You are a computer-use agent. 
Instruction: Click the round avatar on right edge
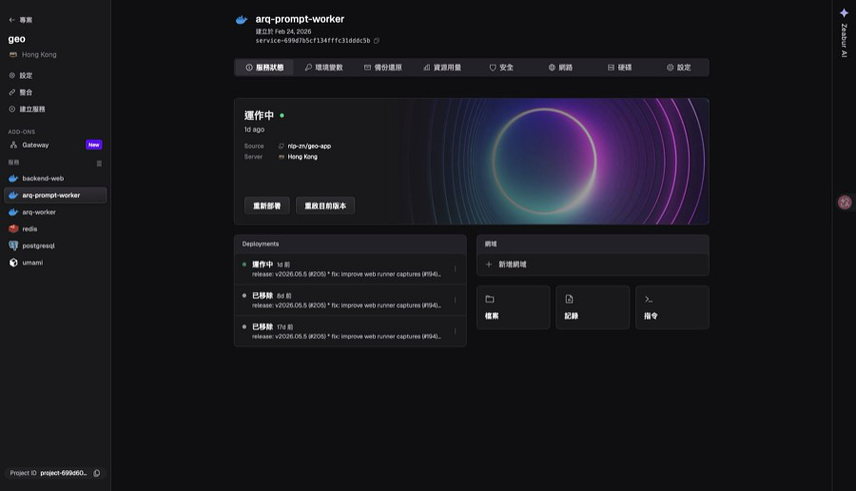(845, 202)
